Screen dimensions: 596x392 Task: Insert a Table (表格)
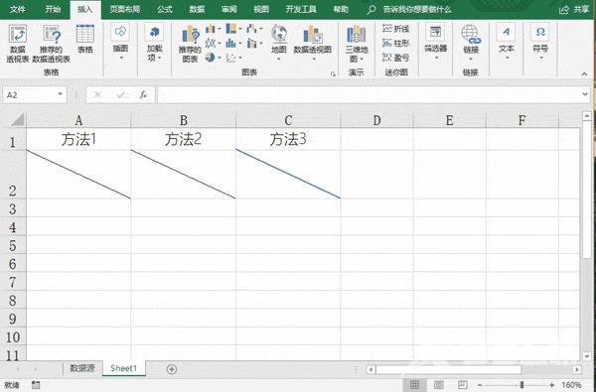coord(85,39)
